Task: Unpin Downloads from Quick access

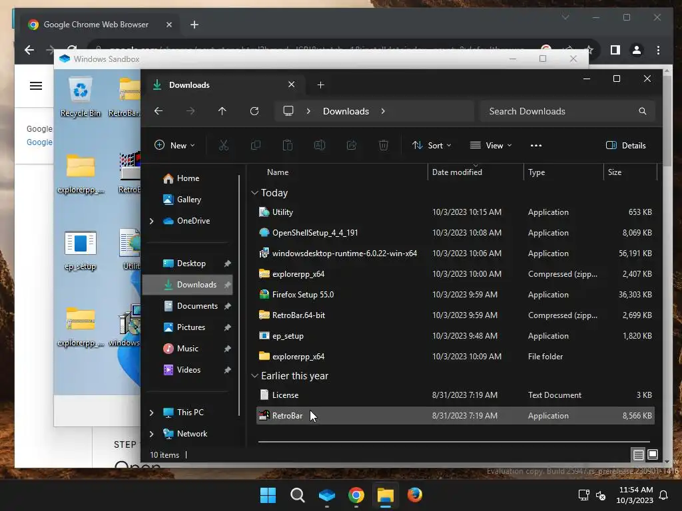Action: [228, 285]
